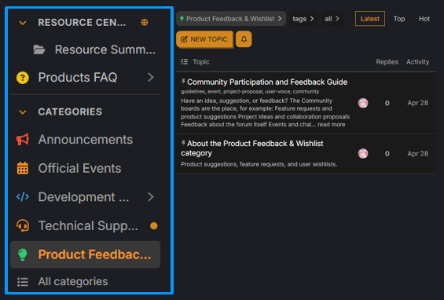Click reply count 0 on Community Participation row
The width and height of the screenshot is (444, 300).
click(x=387, y=103)
